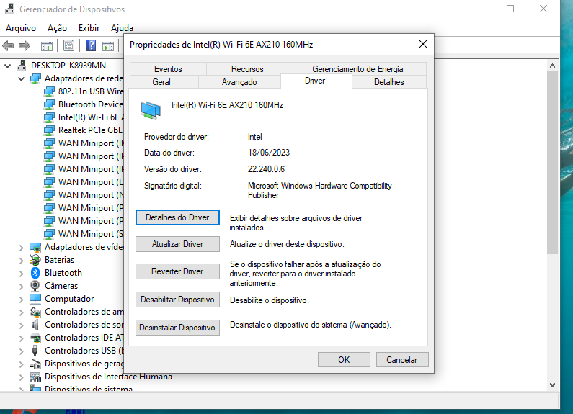Collapse the DESKTOP-K8939MN root node

(7, 66)
